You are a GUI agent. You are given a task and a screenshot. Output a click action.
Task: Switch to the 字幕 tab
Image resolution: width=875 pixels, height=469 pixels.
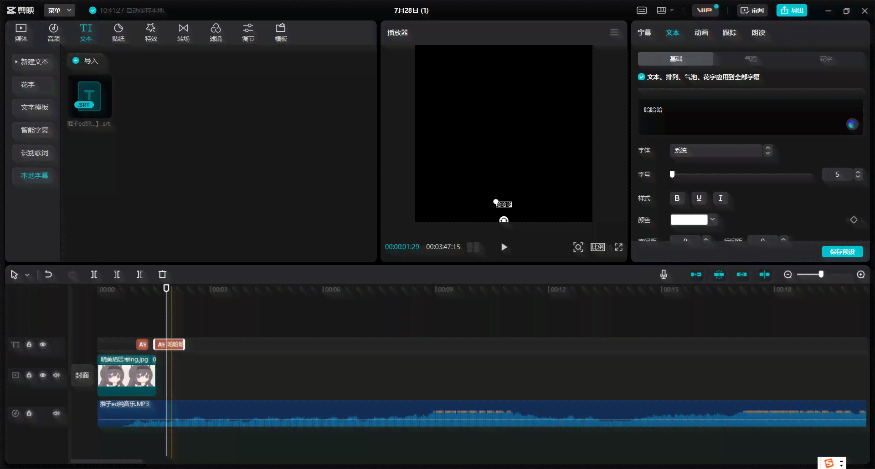point(644,32)
